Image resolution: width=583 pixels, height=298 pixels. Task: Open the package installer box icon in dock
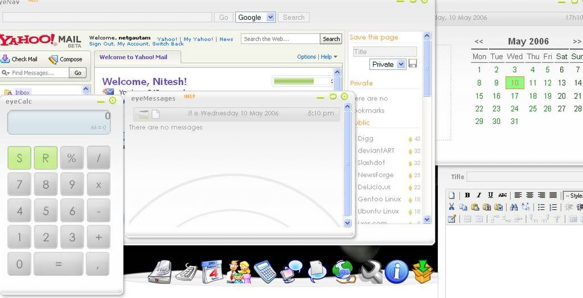point(422,272)
